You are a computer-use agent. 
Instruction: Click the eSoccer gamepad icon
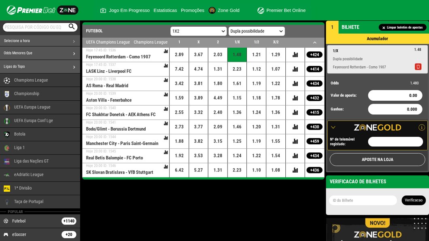6,235
